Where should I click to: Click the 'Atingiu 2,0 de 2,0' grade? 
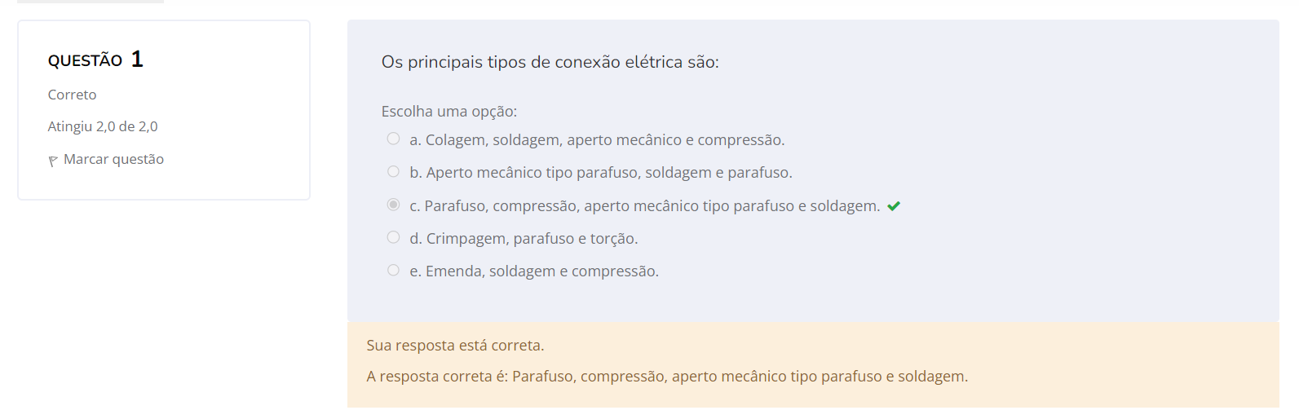[x=103, y=126]
